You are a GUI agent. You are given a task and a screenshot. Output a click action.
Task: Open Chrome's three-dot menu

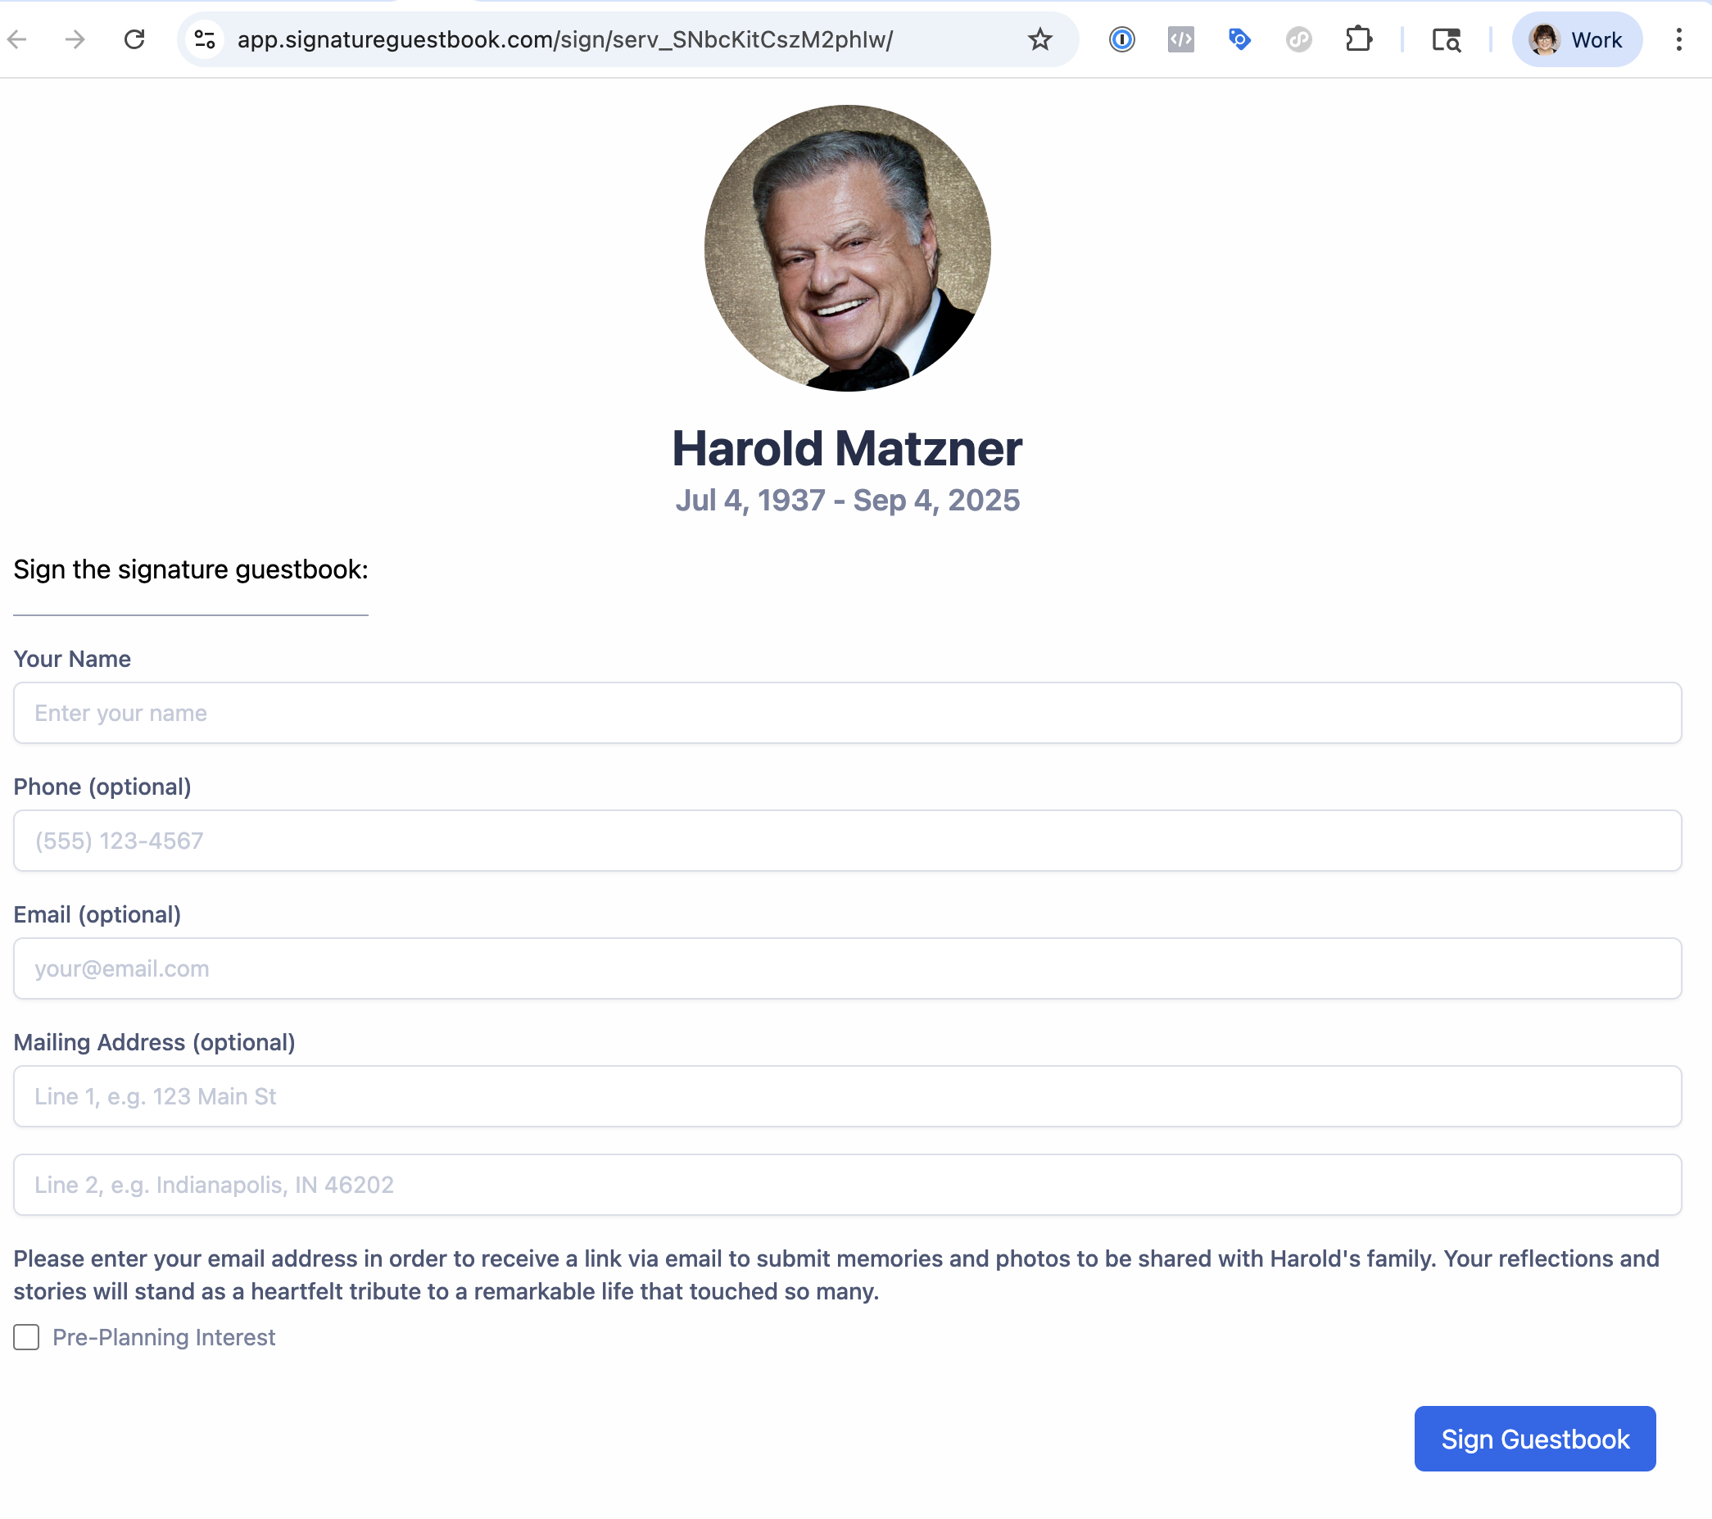click(x=1678, y=39)
